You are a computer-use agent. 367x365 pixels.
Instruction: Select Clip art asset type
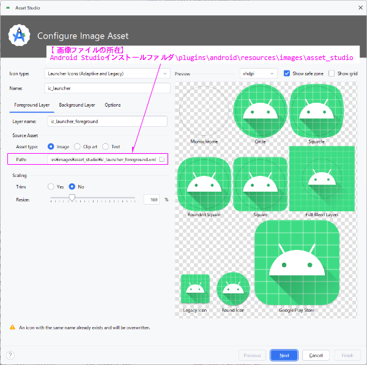coord(77,146)
